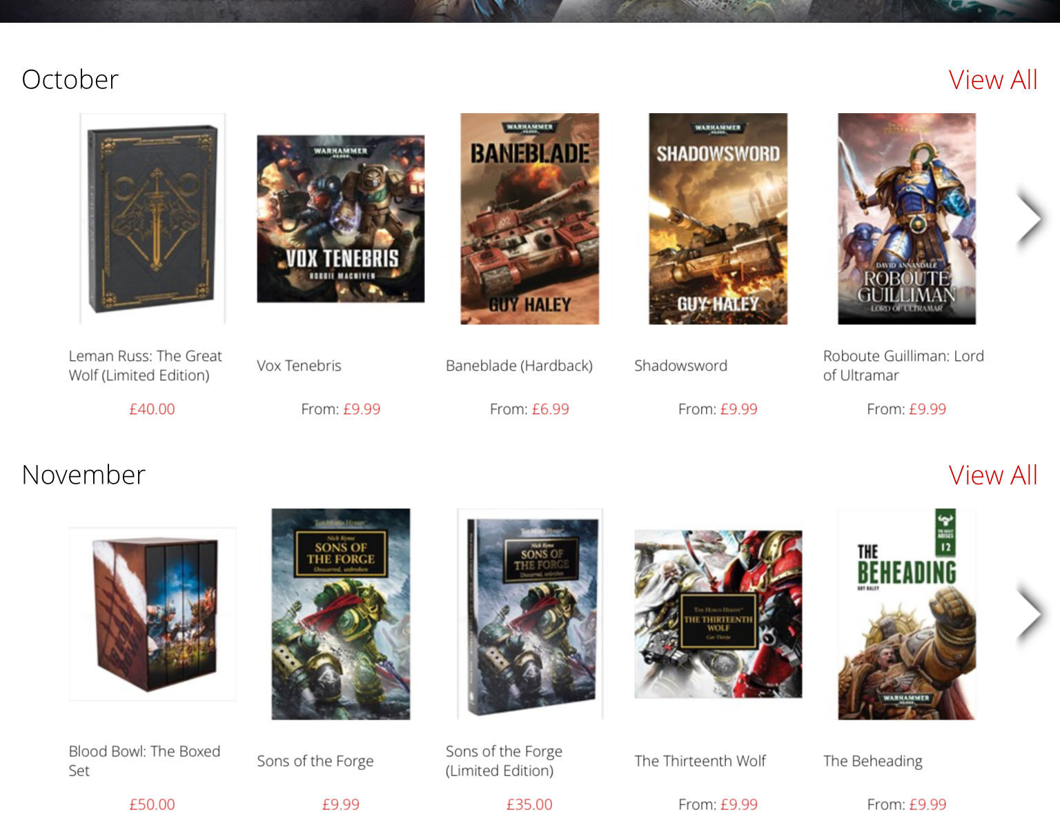This screenshot has width=1060, height=828.
Task: Open the Baneblade hardback cover
Action: tap(530, 219)
